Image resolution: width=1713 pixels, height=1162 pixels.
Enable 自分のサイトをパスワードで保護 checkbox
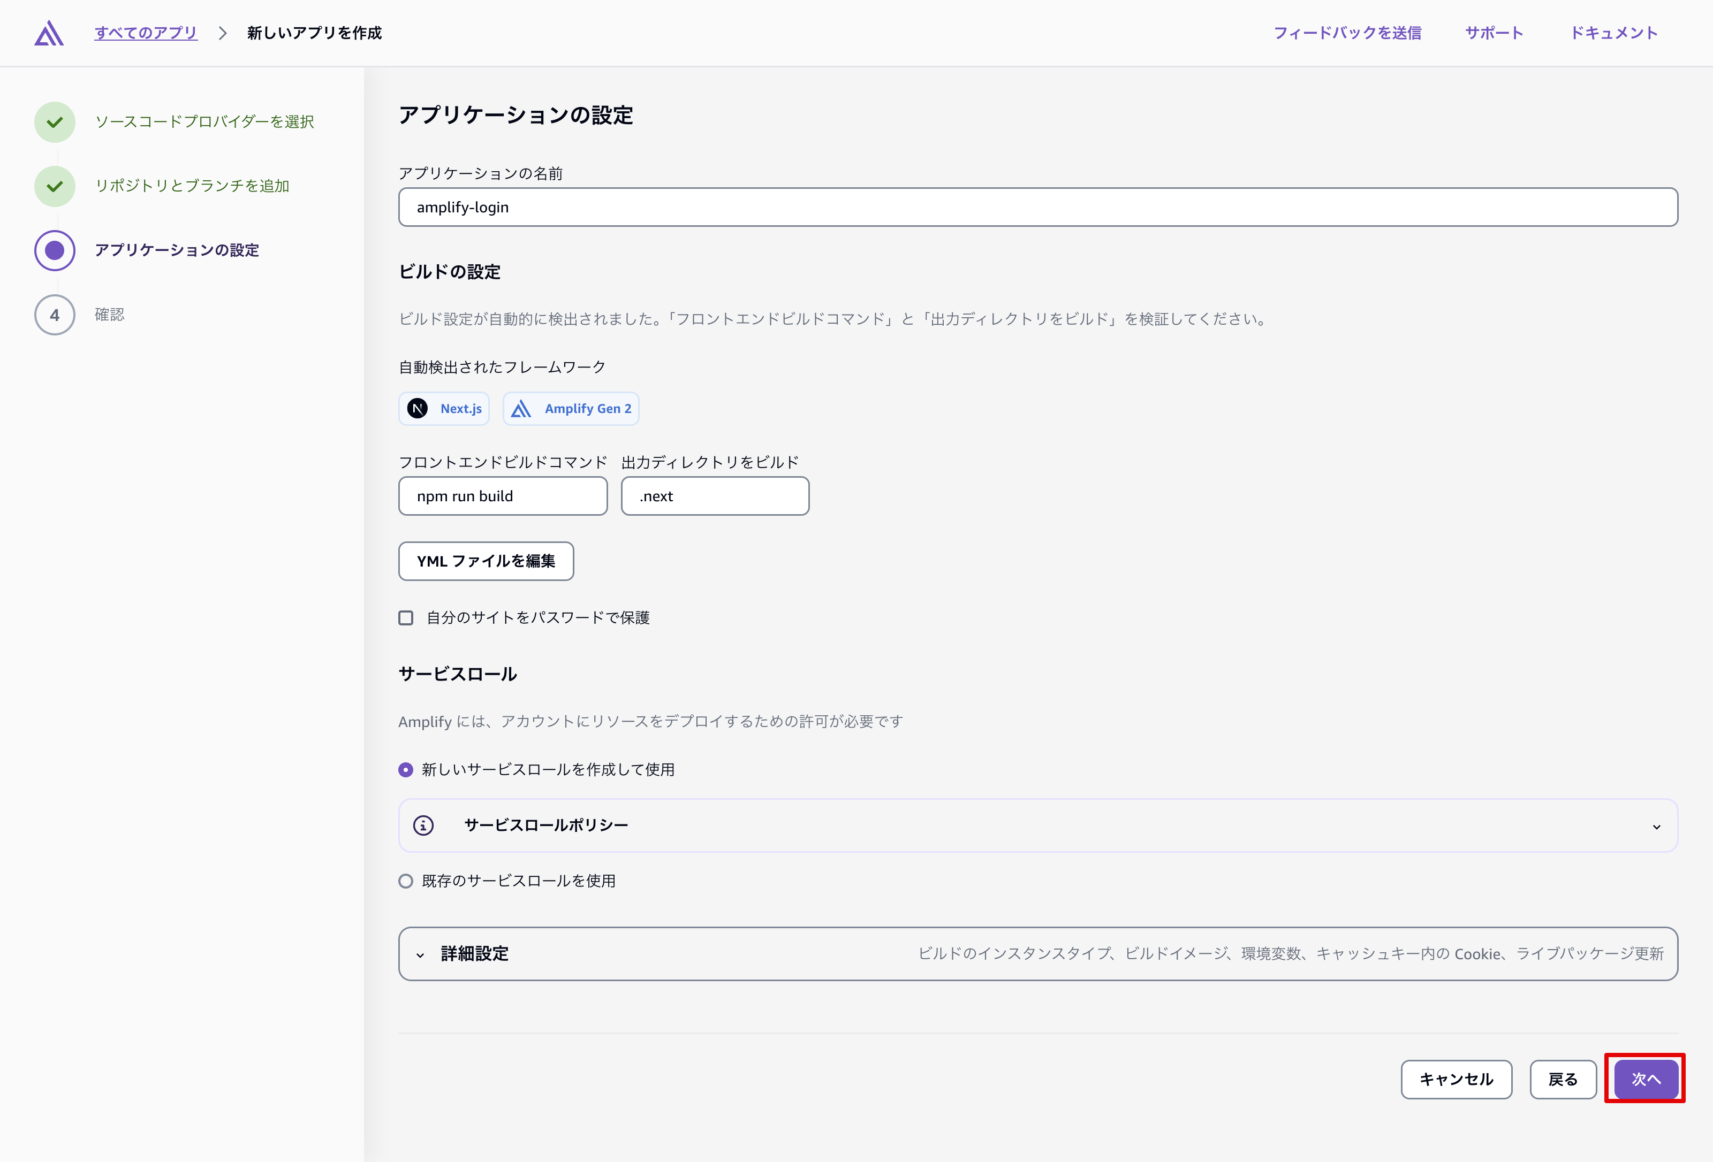[x=406, y=618]
